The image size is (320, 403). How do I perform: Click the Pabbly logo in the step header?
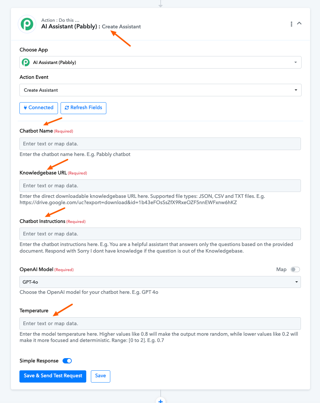(x=27, y=24)
